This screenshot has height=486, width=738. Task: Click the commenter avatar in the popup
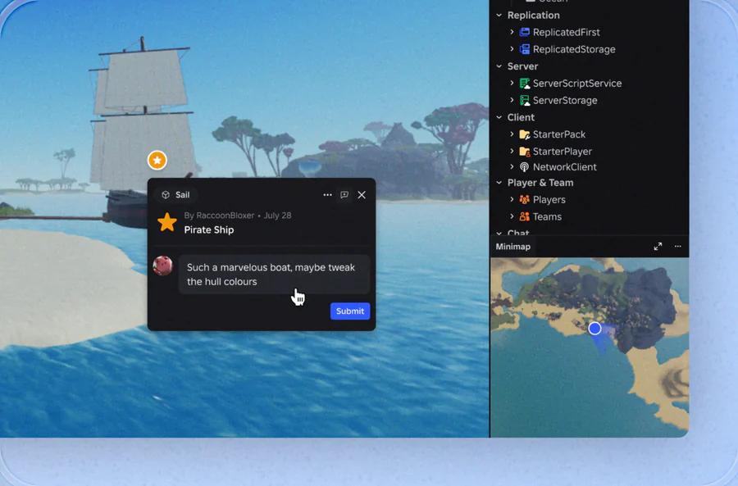click(x=163, y=266)
